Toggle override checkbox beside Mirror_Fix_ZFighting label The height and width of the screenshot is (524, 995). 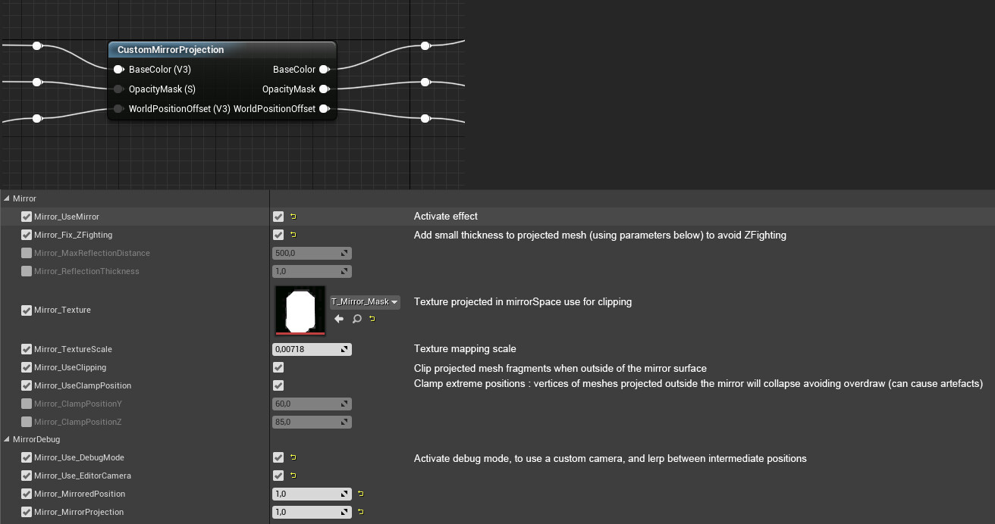[x=27, y=235]
